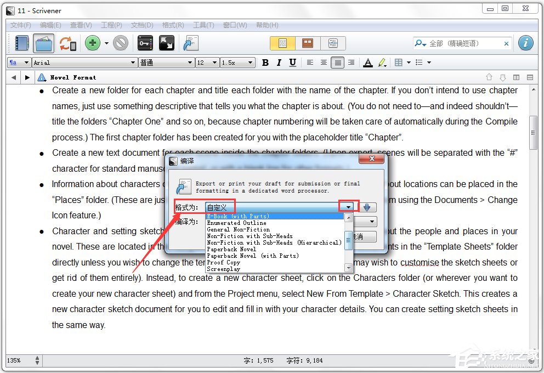Click the mobile sync icon
The image size is (544, 373).
67,43
